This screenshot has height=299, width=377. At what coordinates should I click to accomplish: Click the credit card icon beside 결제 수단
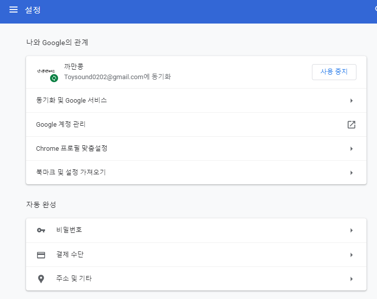[x=41, y=255]
